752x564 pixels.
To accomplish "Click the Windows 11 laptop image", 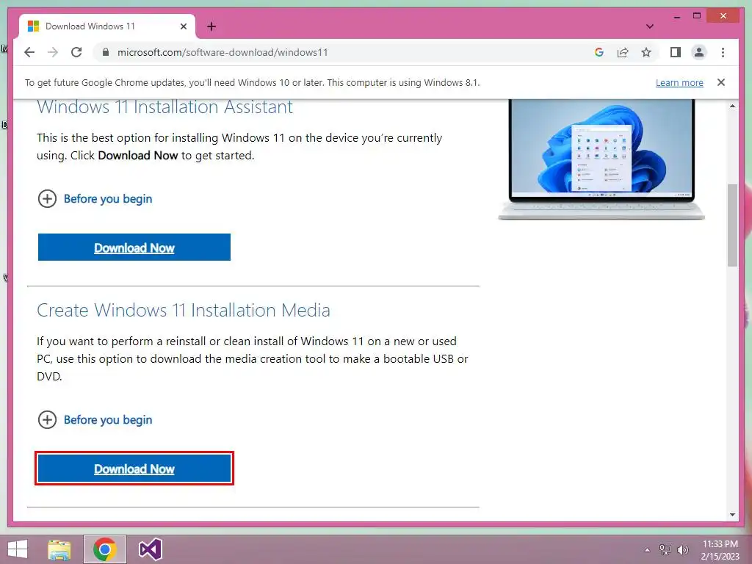I will click(601, 159).
